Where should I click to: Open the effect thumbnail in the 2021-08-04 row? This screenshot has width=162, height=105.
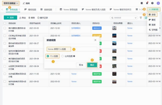114,66
